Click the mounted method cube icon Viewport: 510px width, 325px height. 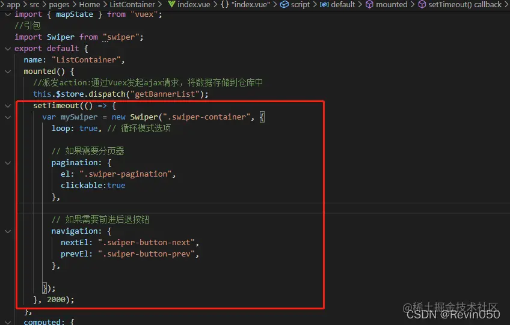369,5
